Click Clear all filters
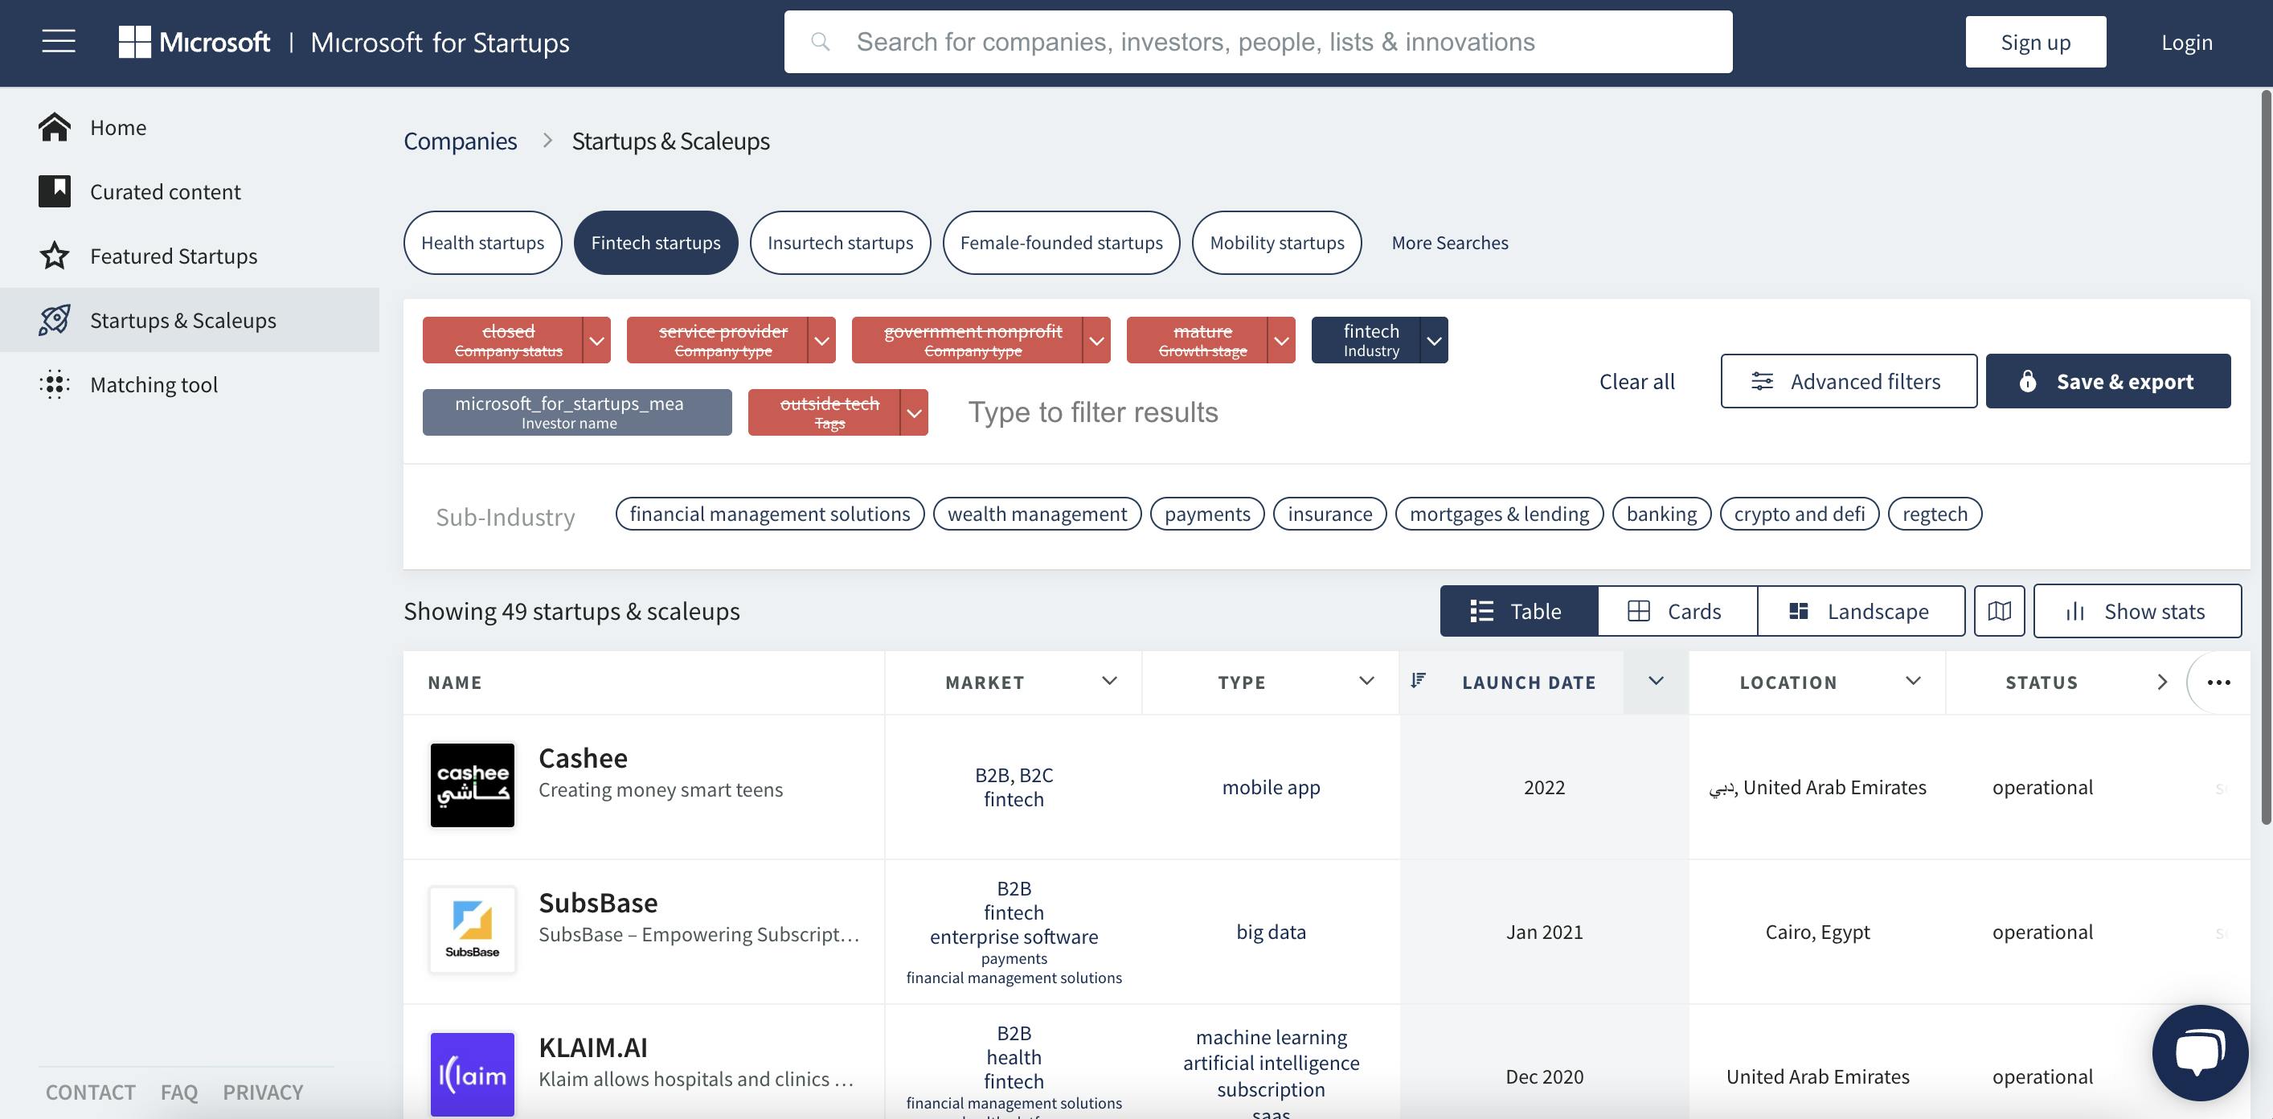The image size is (2273, 1119). [1636, 381]
